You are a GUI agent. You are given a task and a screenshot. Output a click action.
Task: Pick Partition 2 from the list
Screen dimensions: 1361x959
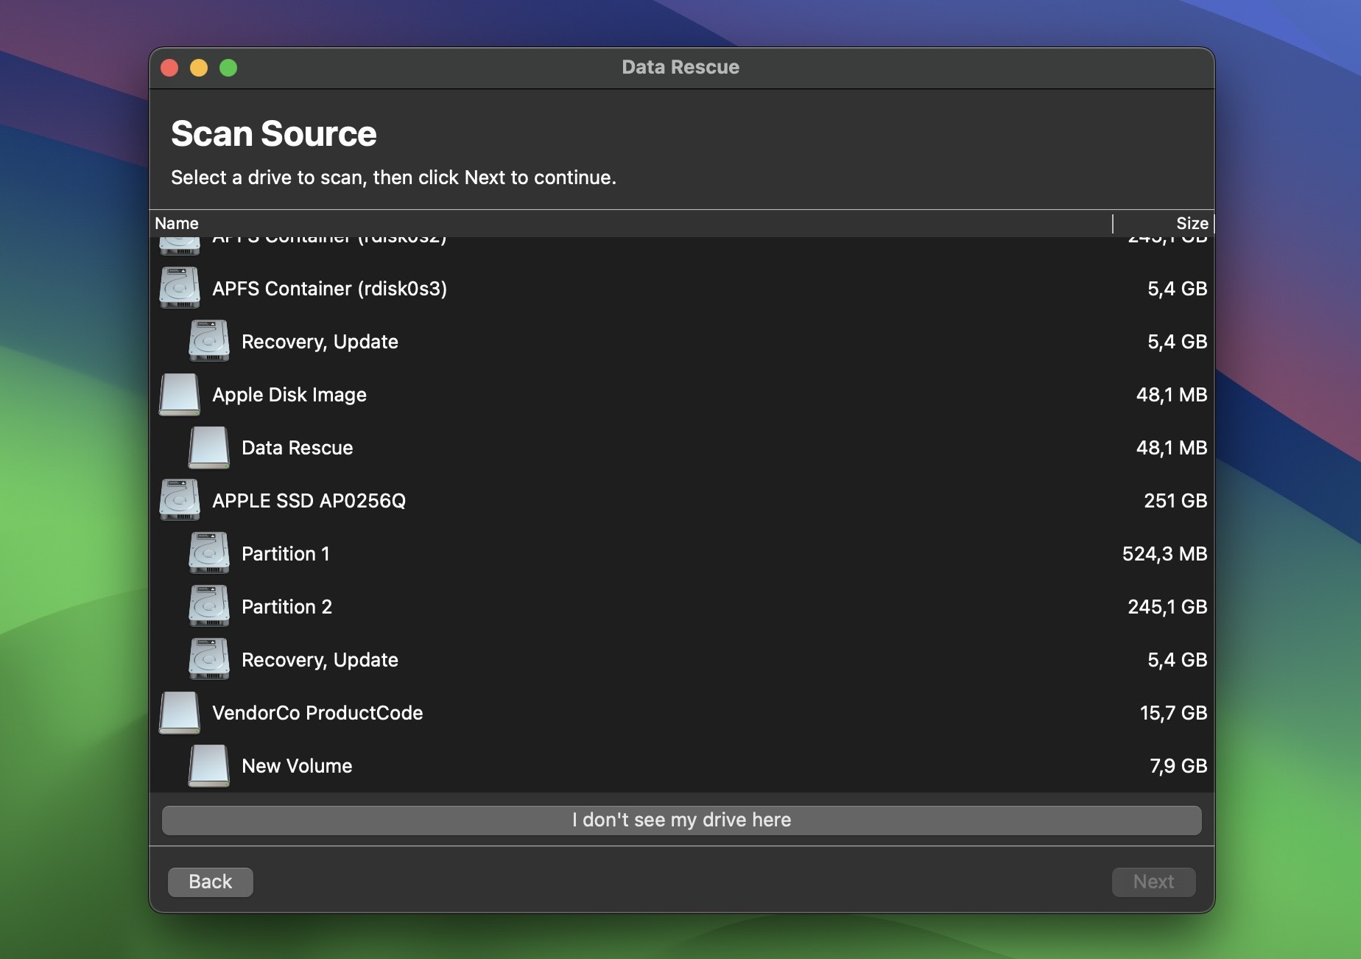[287, 607]
